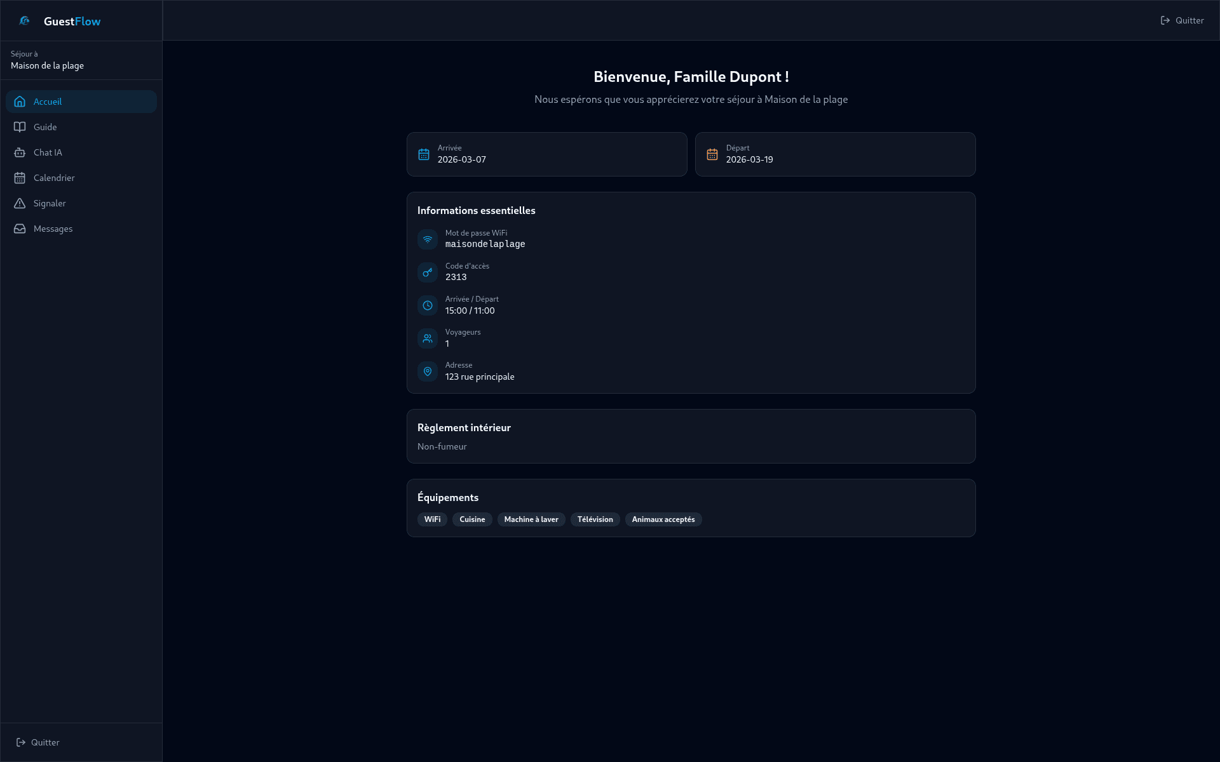Click the Animaux acceptés tag
This screenshot has width=1220, height=762.
point(663,519)
